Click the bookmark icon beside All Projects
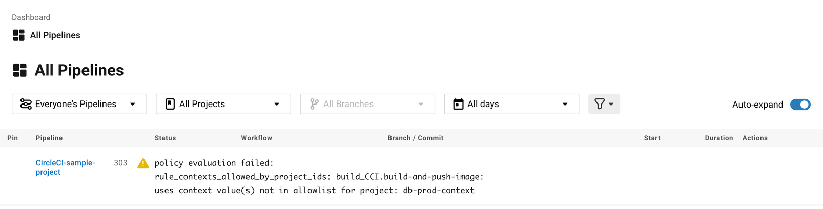The width and height of the screenshot is (823, 209). coord(170,104)
